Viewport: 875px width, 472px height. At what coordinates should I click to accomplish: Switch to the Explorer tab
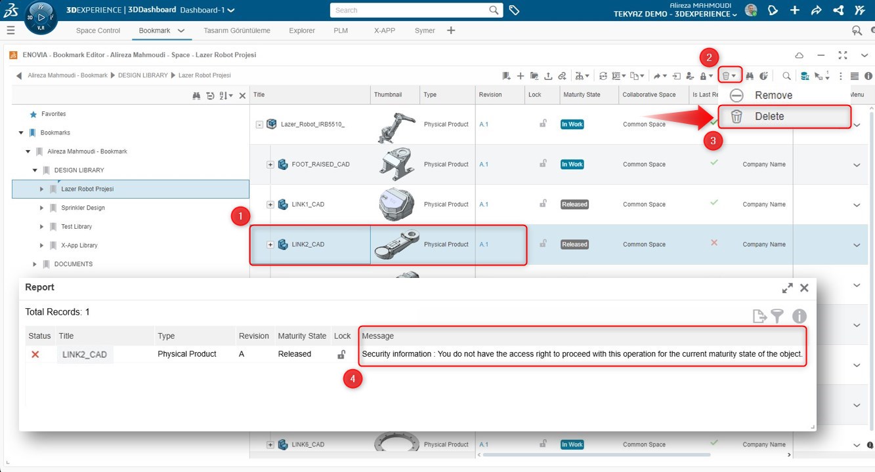coord(302,30)
